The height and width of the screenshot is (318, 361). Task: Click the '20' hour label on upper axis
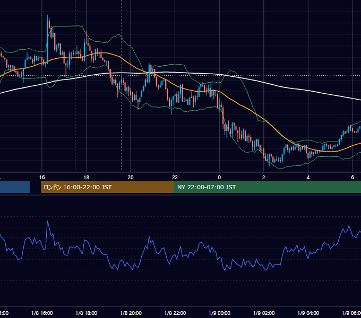click(x=131, y=178)
